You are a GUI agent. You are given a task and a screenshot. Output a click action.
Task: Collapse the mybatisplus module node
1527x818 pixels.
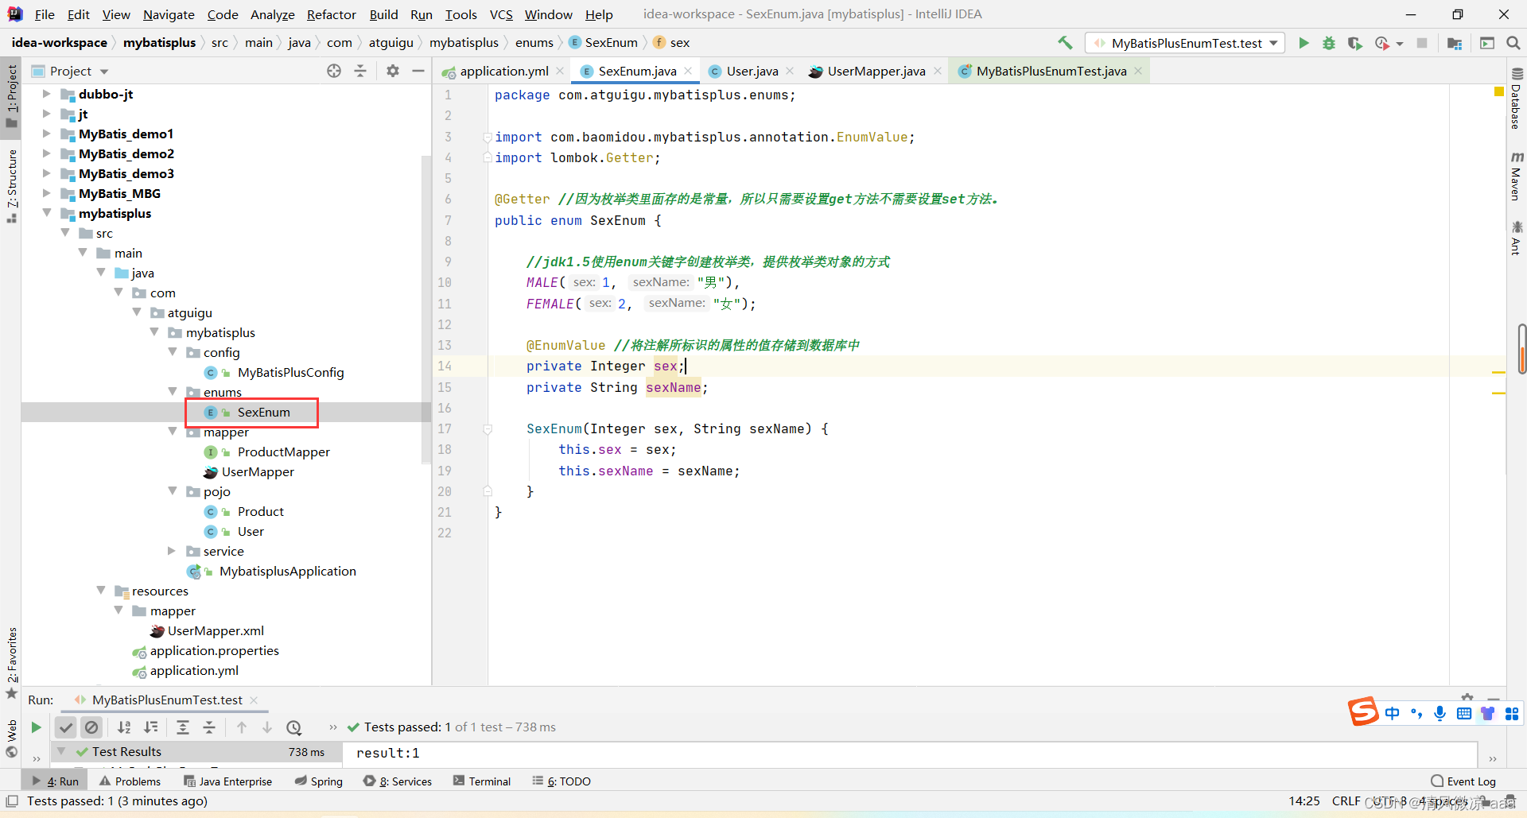[47, 213]
